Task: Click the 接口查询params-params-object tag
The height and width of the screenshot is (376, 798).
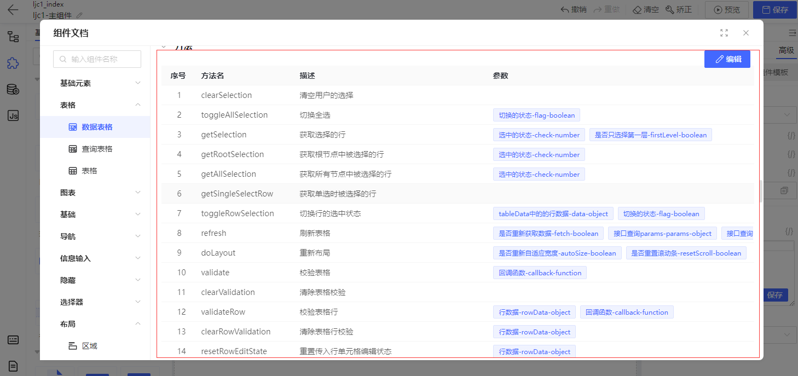Action: click(x=662, y=233)
